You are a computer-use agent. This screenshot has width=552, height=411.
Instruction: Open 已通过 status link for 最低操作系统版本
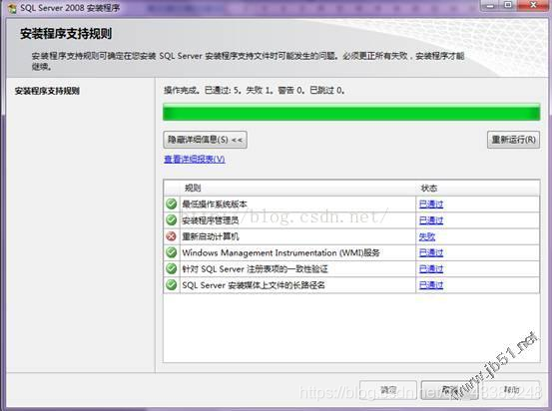431,205
